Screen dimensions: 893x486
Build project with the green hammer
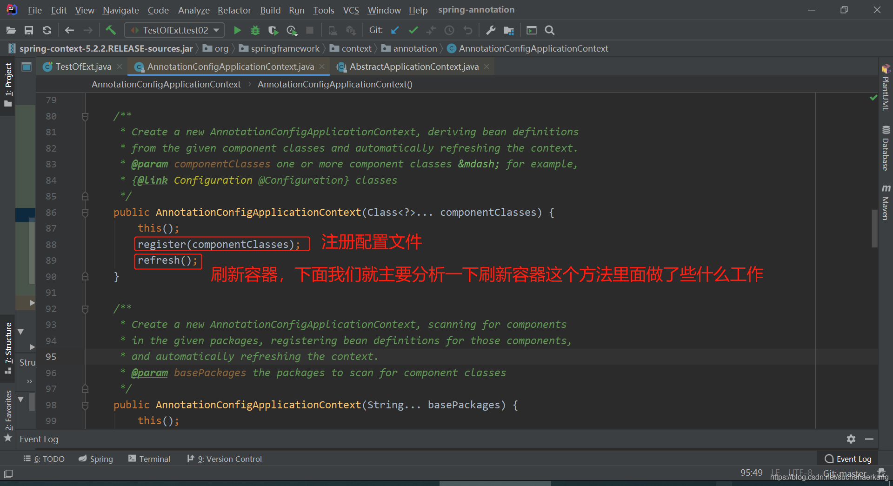pyautogui.click(x=111, y=30)
